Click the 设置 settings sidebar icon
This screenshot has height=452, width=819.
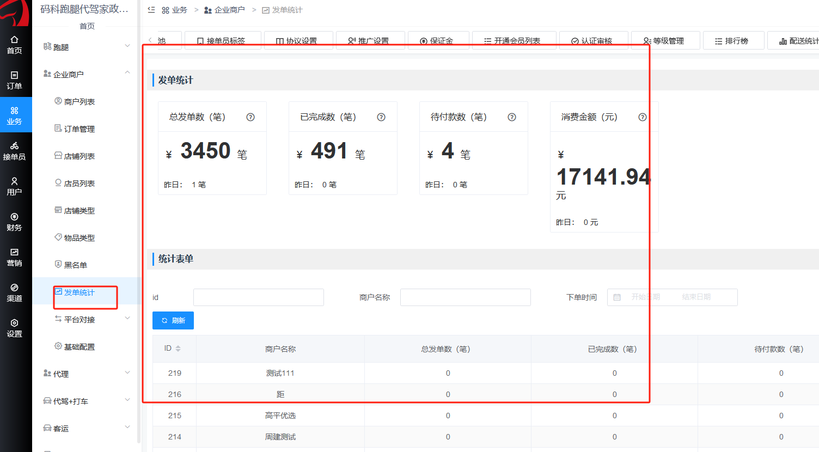14,328
